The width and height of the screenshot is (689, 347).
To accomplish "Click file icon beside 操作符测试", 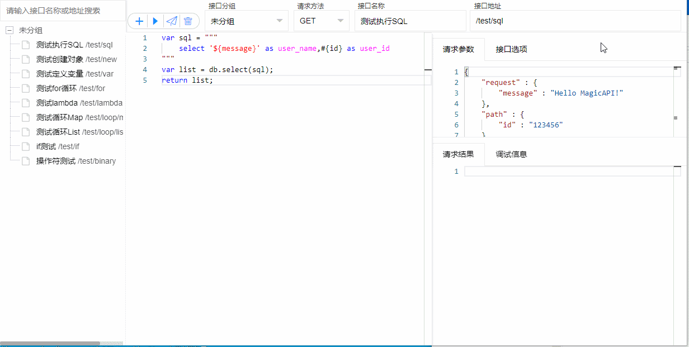I will click(25, 161).
